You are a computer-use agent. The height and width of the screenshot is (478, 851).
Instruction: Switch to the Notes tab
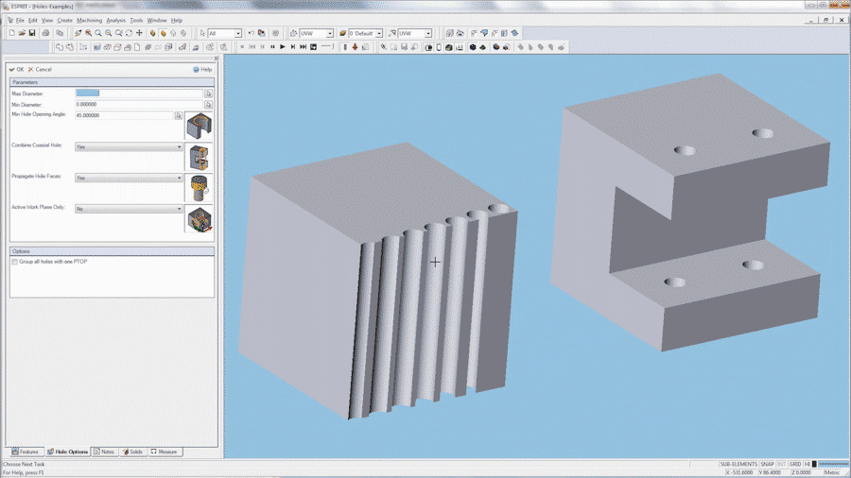coord(104,452)
